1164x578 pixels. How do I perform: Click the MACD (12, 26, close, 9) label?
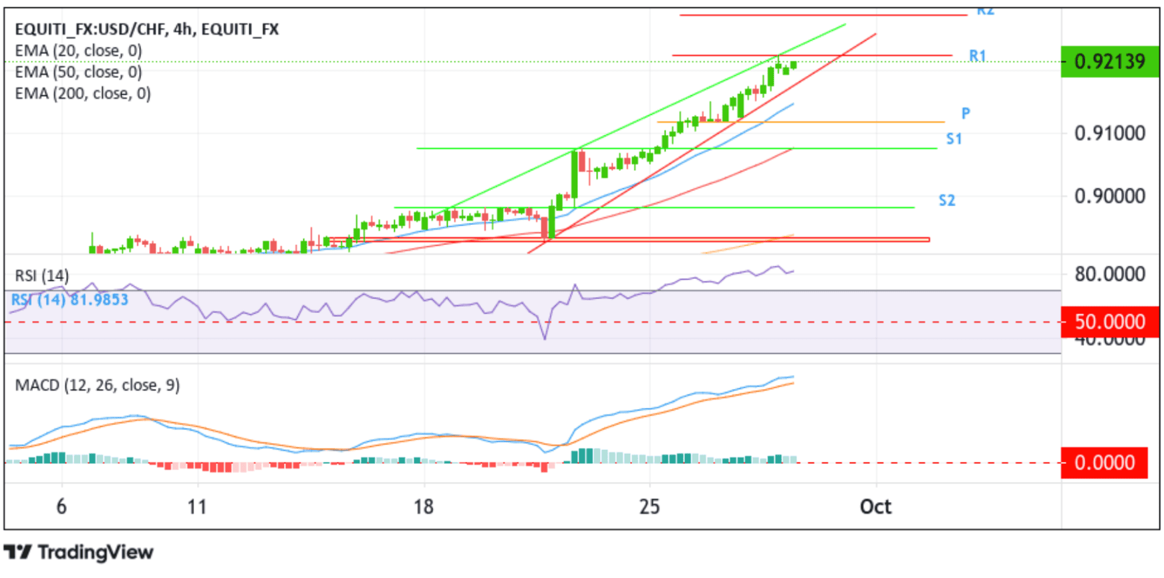(x=98, y=385)
